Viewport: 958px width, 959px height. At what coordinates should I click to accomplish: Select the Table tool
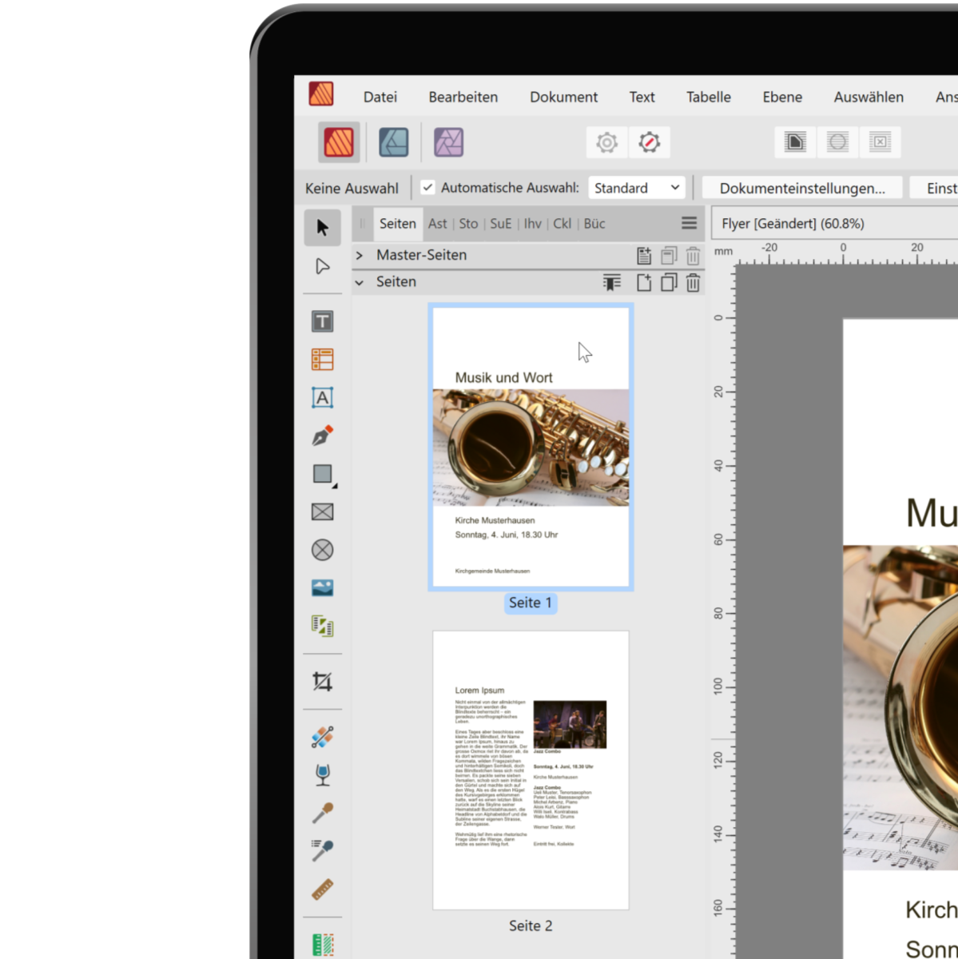322,360
